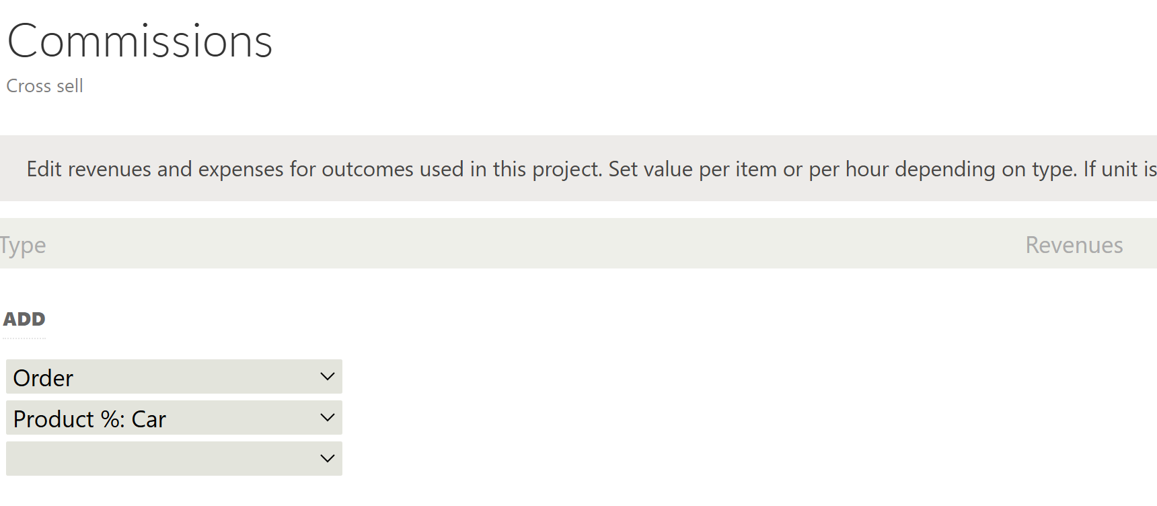Click 'If unit is' text at banner end
1157x506 pixels.
[1119, 169]
